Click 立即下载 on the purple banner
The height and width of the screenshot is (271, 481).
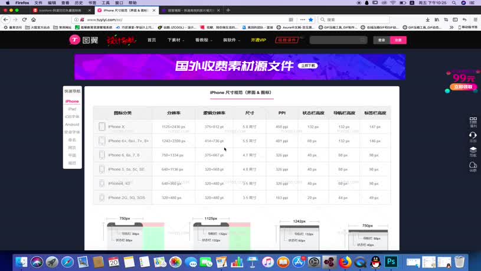[307, 66]
